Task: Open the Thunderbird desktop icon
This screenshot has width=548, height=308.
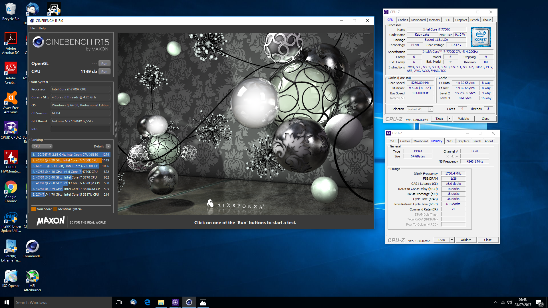Action: click(x=32, y=9)
